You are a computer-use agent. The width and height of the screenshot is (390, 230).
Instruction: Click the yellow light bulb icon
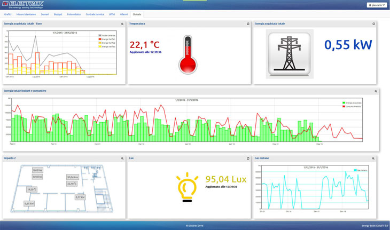(x=187, y=188)
